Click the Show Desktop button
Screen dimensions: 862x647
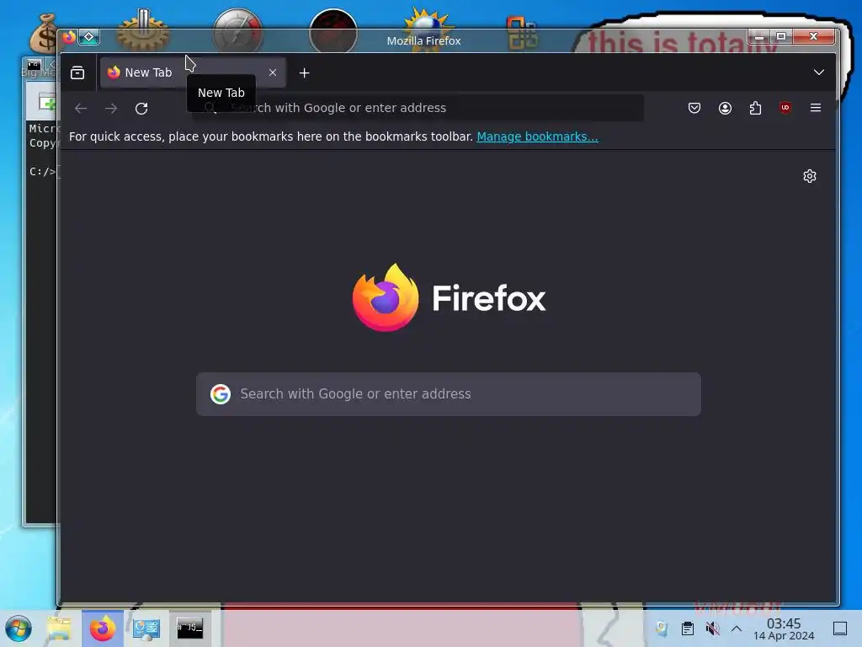click(840, 628)
